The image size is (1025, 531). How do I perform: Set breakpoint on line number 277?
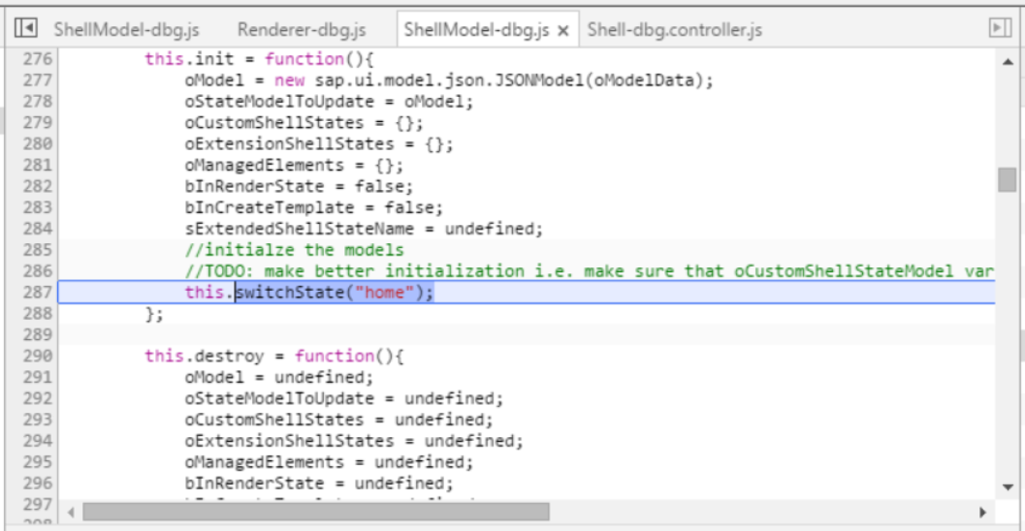click(x=37, y=79)
